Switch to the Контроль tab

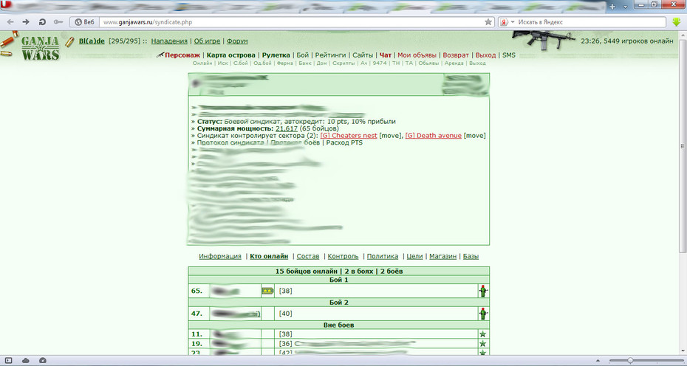pos(343,256)
